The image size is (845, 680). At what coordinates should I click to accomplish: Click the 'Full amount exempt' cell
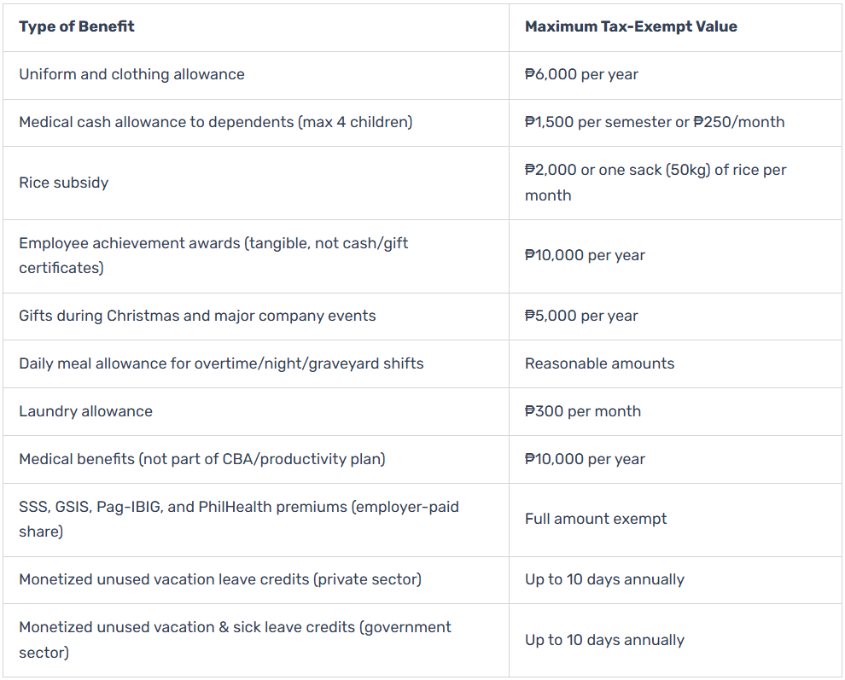(x=596, y=519)
